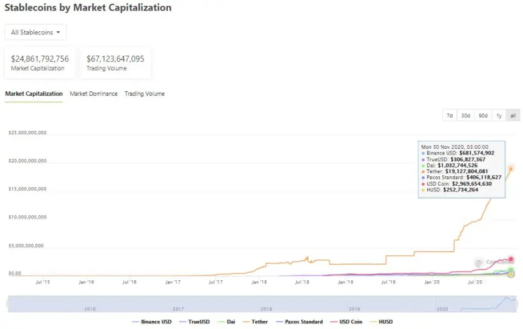
Task: Select the Market Capitalization tab
Action: (x=34, y=94)
